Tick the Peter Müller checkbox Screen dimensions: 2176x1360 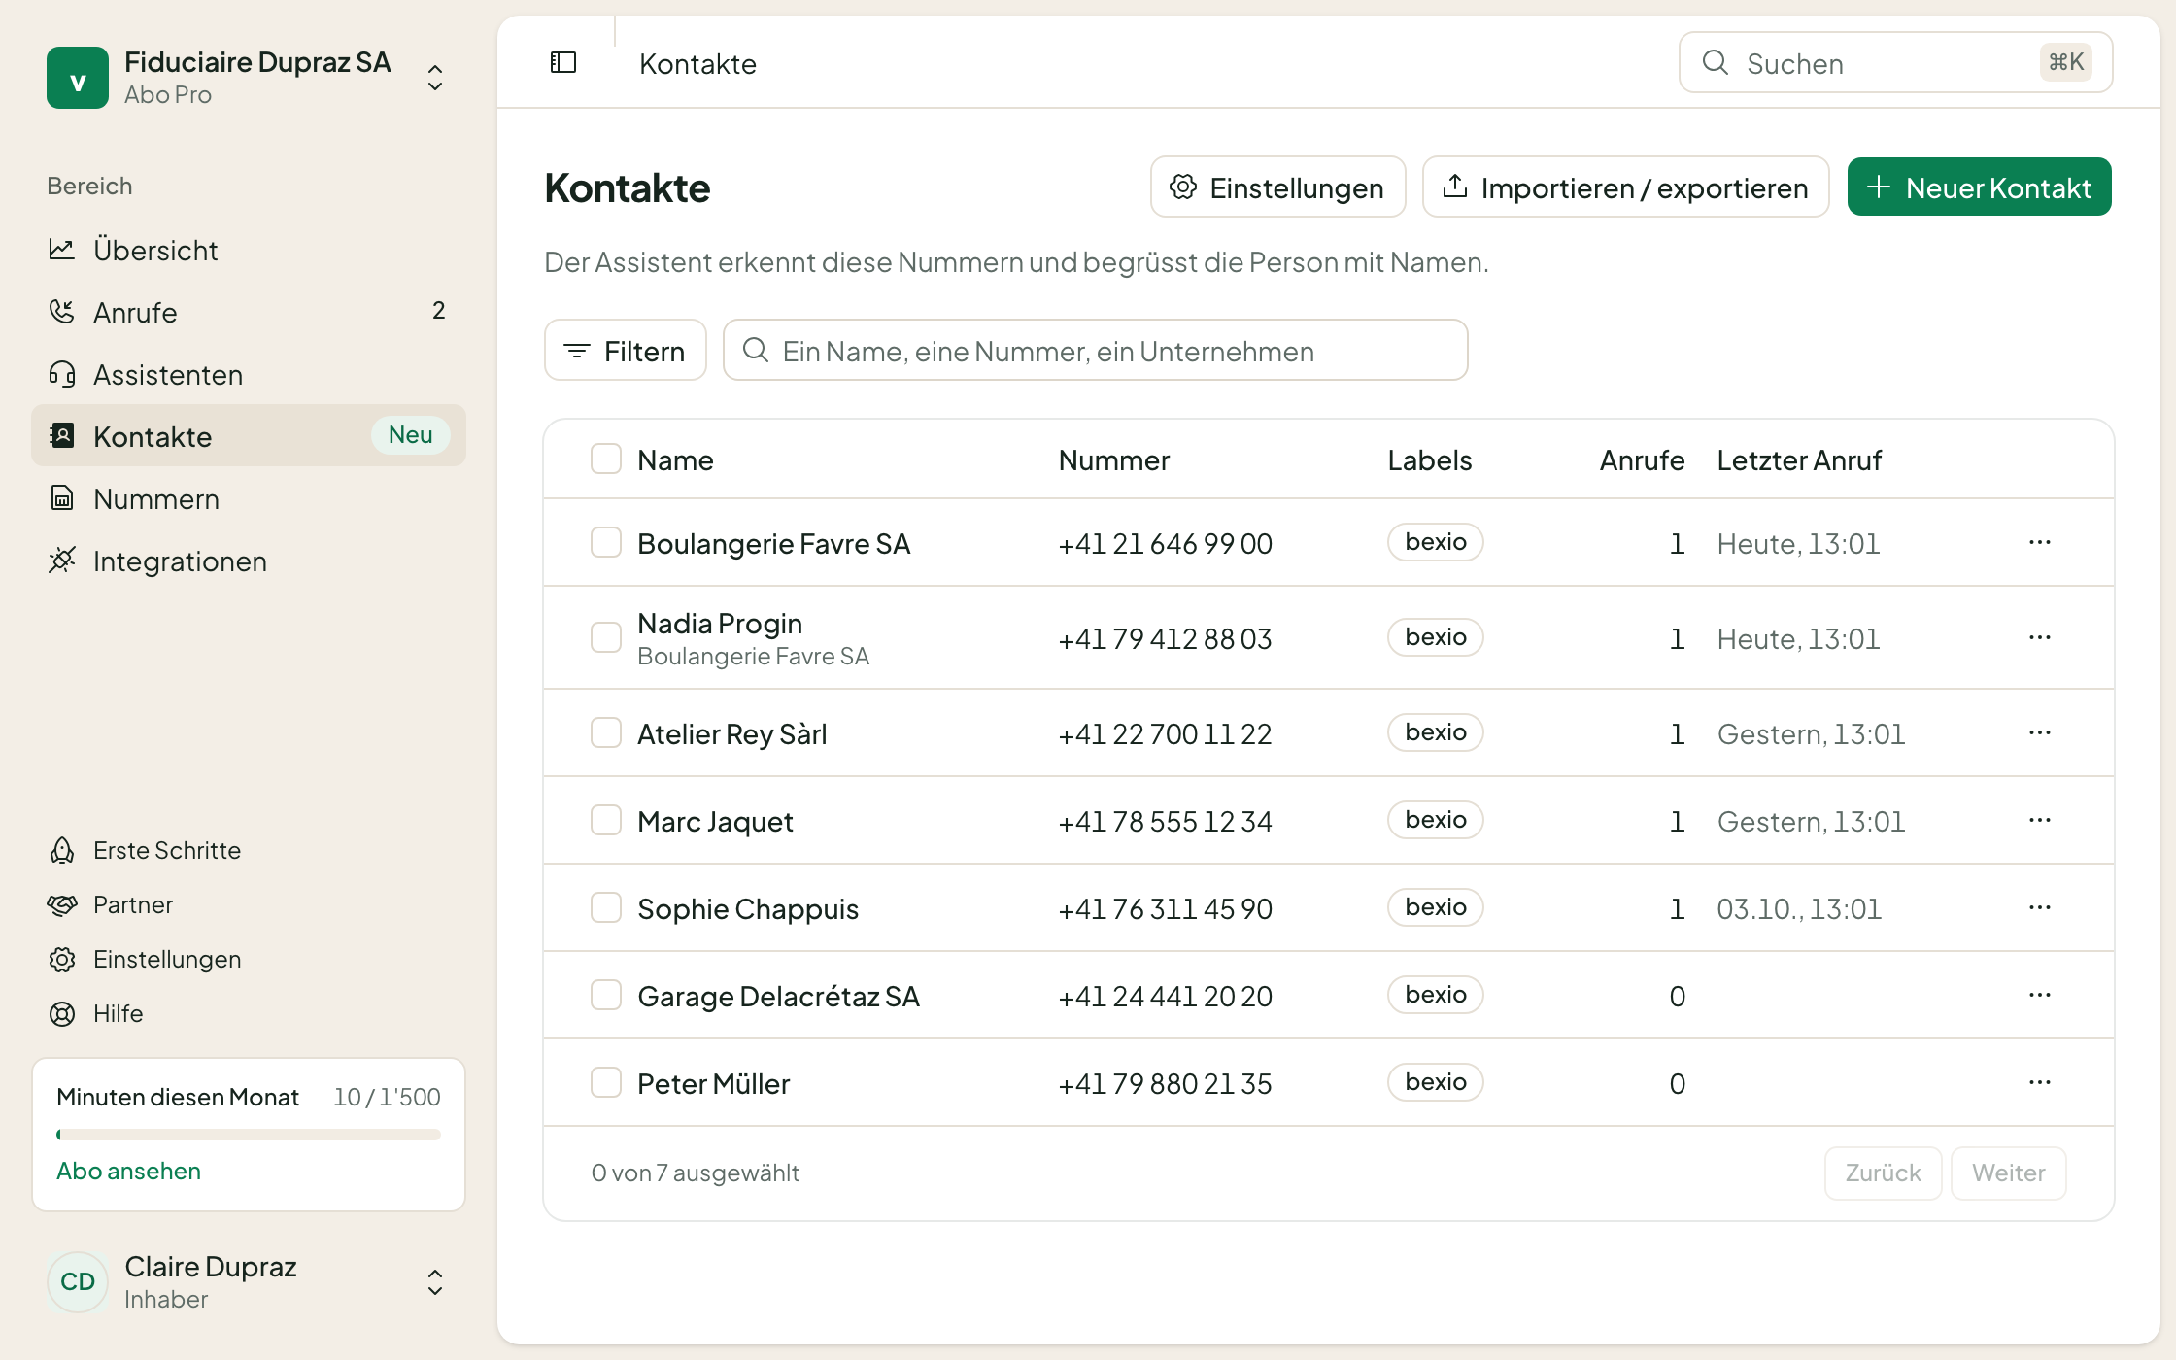606,1082
